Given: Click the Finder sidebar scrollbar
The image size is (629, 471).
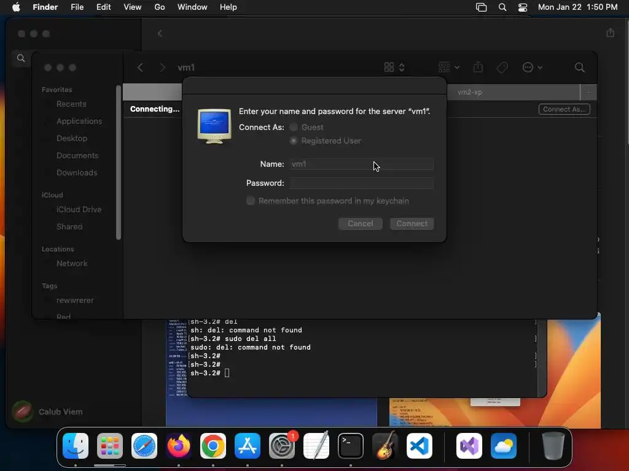Looking at the screenshot, I should (119, 162).
